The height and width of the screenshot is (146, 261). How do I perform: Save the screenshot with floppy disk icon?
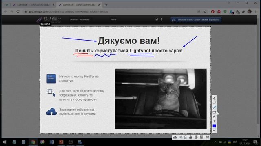pyautogui.click(x=201, y=137)
